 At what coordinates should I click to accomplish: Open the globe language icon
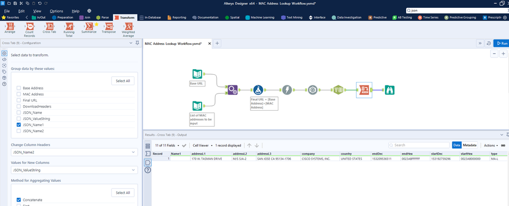[89, 11]
